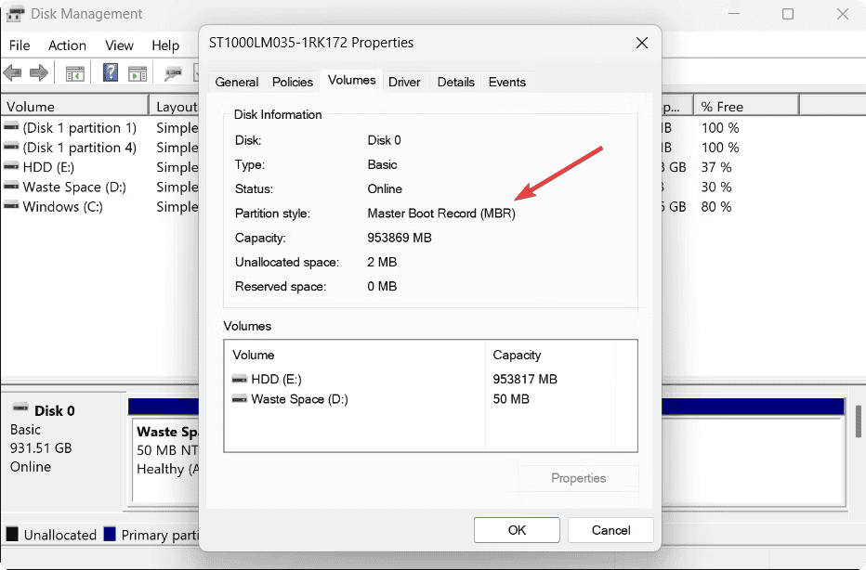Open the Action menu
Screen dimensions: 866x570
(x=67, y=45)
